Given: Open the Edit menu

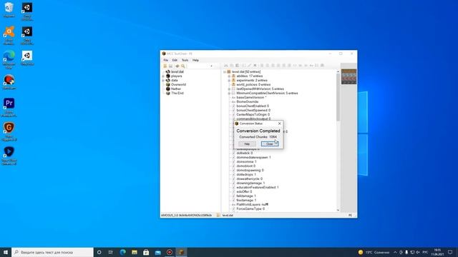Looking at the screenshot, I should pyautogui.click(x=175, y=60).
